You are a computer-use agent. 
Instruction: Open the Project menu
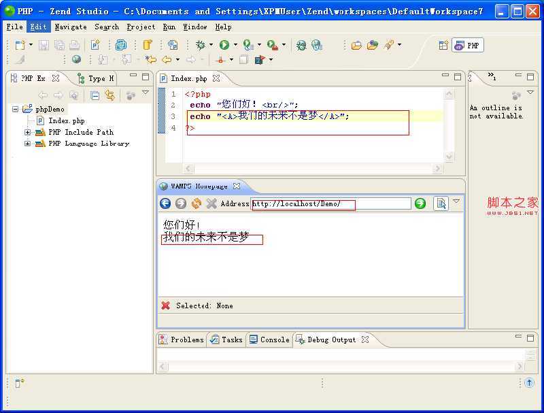point(141,27)
